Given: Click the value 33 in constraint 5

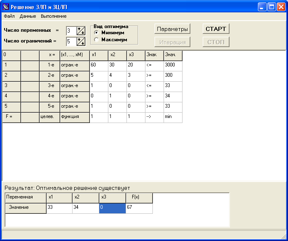Looking at the screenshot, I should pos(173,107).
